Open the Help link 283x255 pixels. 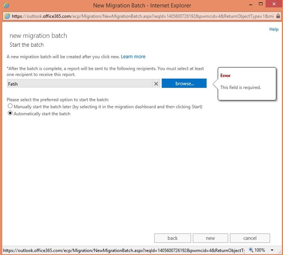click(x=274, y=29)
